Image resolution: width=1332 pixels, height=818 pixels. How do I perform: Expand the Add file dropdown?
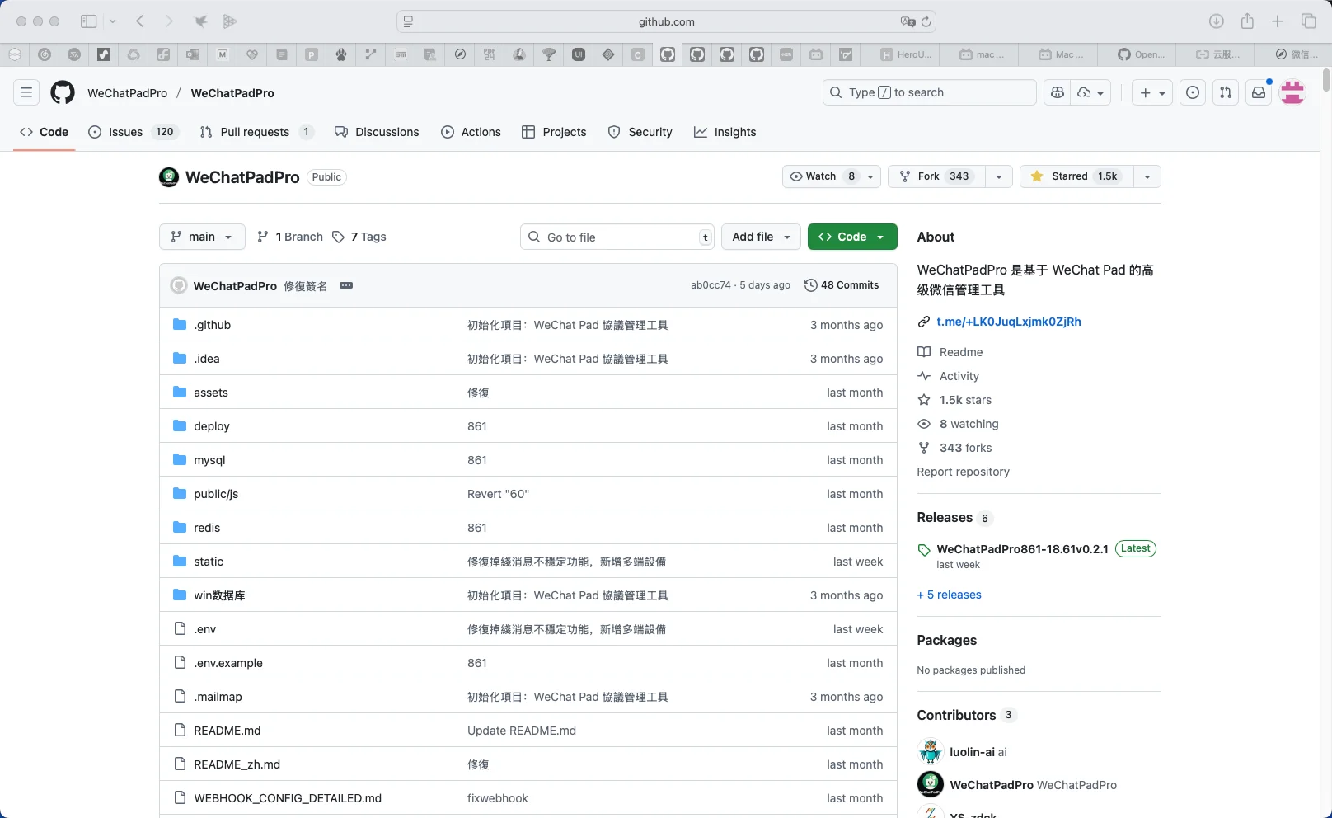pos(762,237)
